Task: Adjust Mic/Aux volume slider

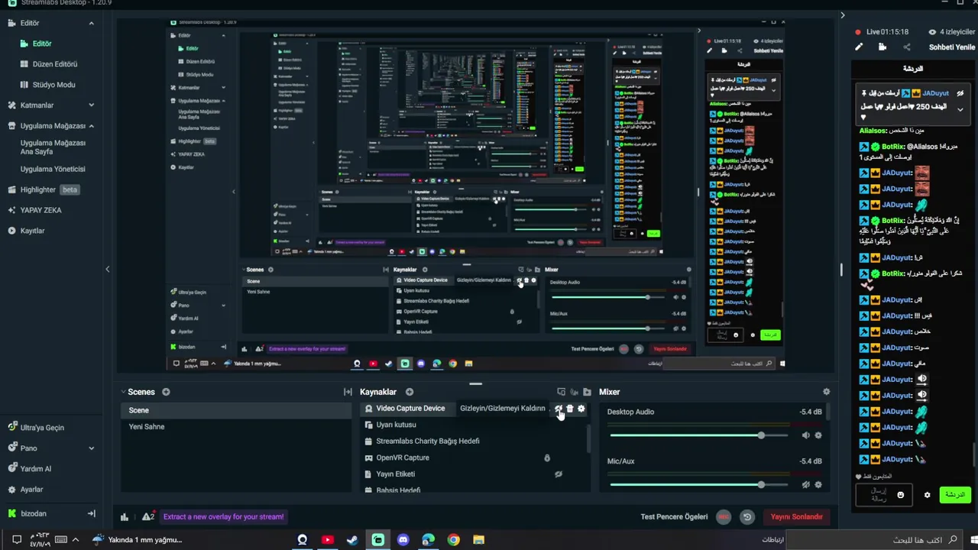Action: tap(698, 485)
